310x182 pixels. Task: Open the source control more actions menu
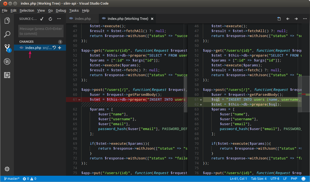(x=59, y=19)
